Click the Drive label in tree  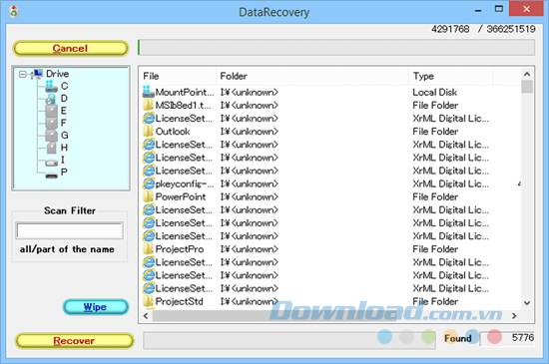[58, 74]
